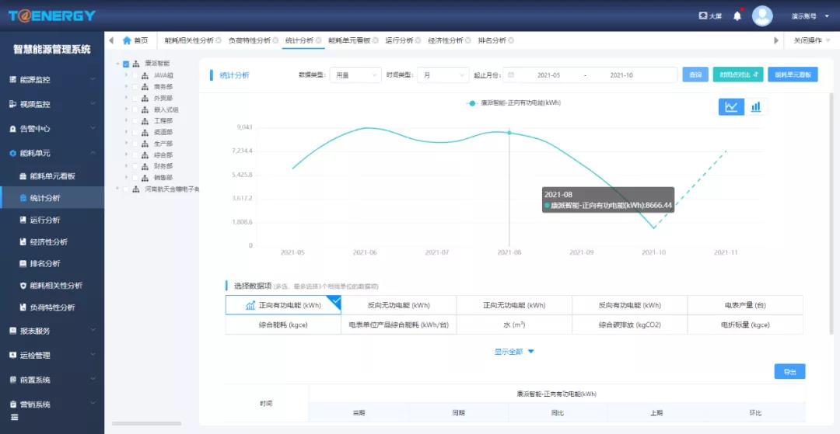This screenshot has height=434, width=840.
Task: Click the start month 2021-05 field
Action: click(548, 75)
